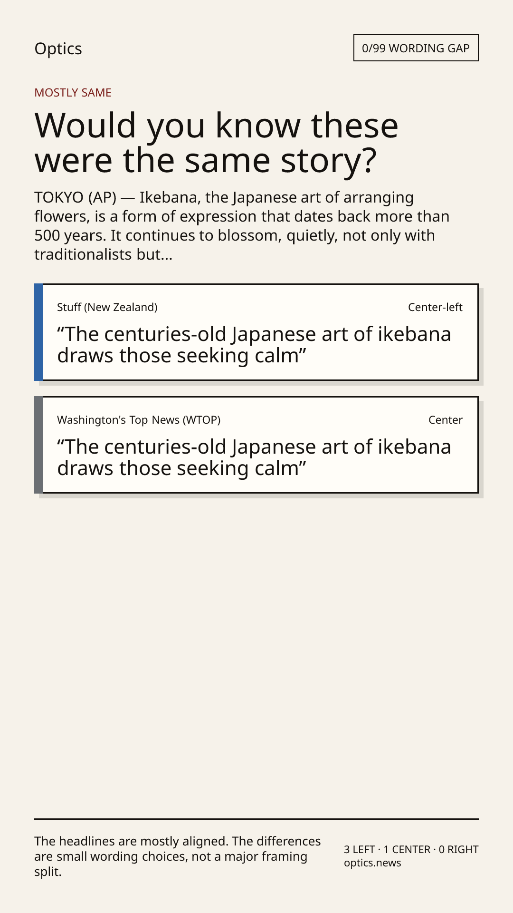The height and width of the screenshot is (913, 513).
Task: Click the footer 'headlines are mostly aligned' note
Action: click(x=178, y=856)
